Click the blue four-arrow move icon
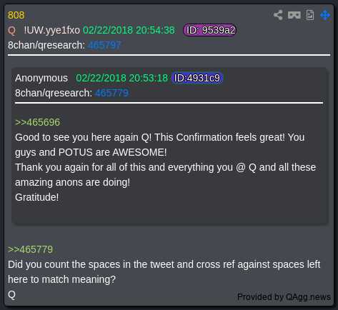Screen dimensions: 338x310 tap(325, 15)
